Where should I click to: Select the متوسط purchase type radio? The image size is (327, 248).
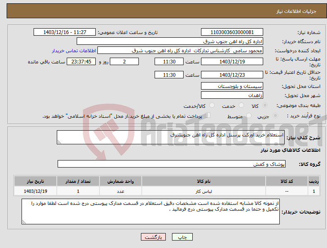point(249,115)
